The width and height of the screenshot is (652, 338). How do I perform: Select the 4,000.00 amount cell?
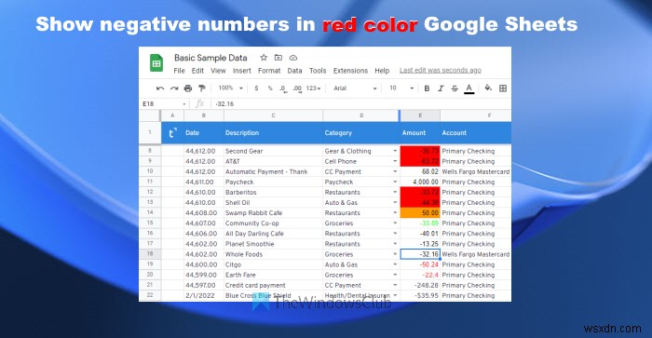[420, 183]
